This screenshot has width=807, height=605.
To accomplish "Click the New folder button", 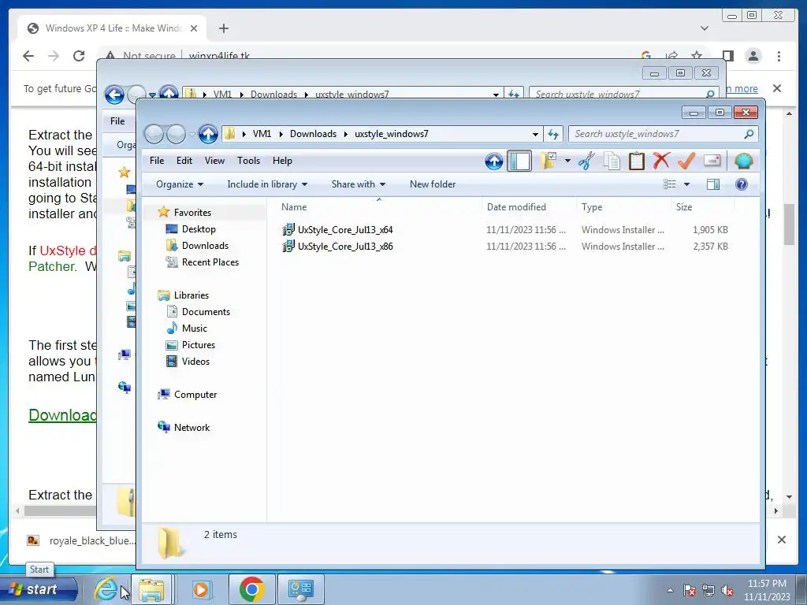I will click(x=433, y=184).
